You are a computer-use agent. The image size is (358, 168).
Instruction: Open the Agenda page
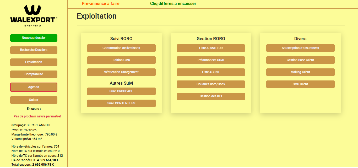pos(34,87)
